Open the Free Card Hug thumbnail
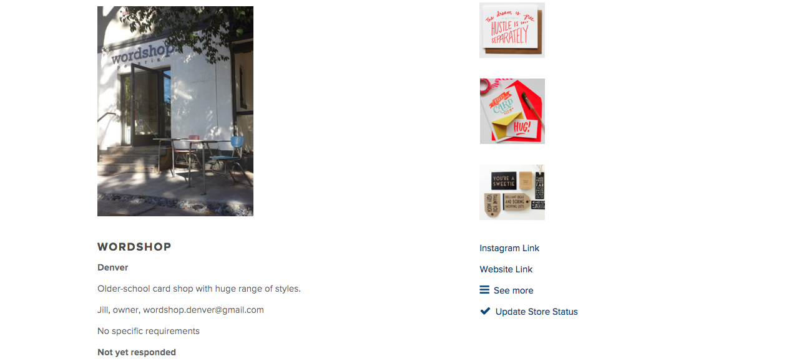The width and height of the screenshot is (789, 364). 512,111
